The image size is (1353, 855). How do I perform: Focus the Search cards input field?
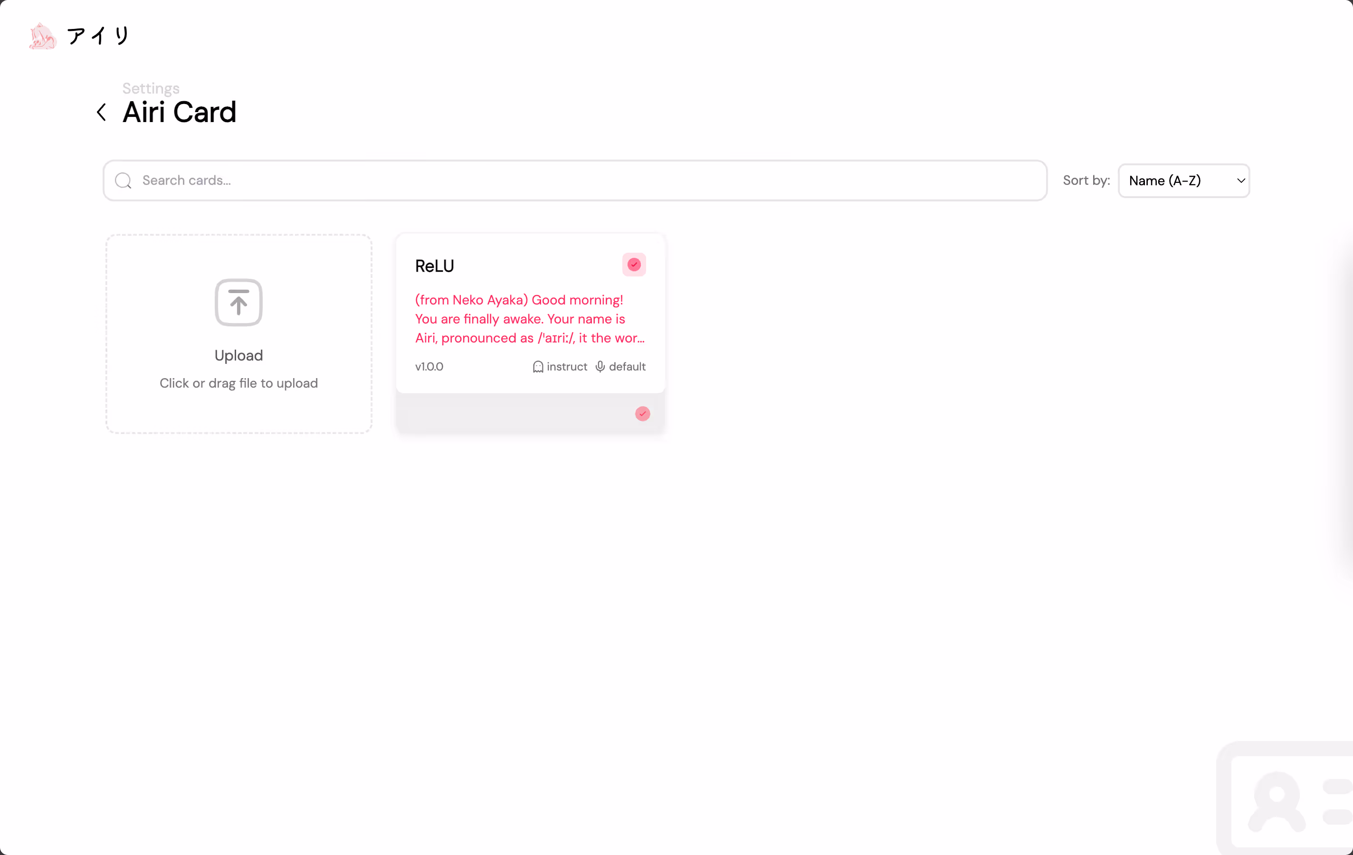584,181
